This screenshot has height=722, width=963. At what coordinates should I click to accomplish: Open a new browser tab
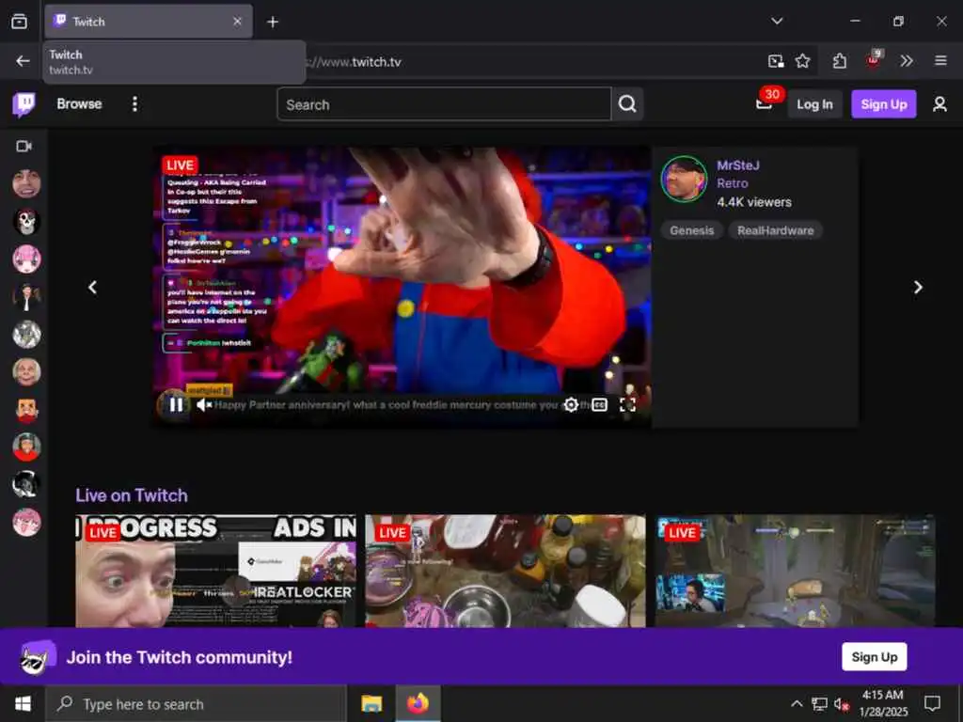273,23
